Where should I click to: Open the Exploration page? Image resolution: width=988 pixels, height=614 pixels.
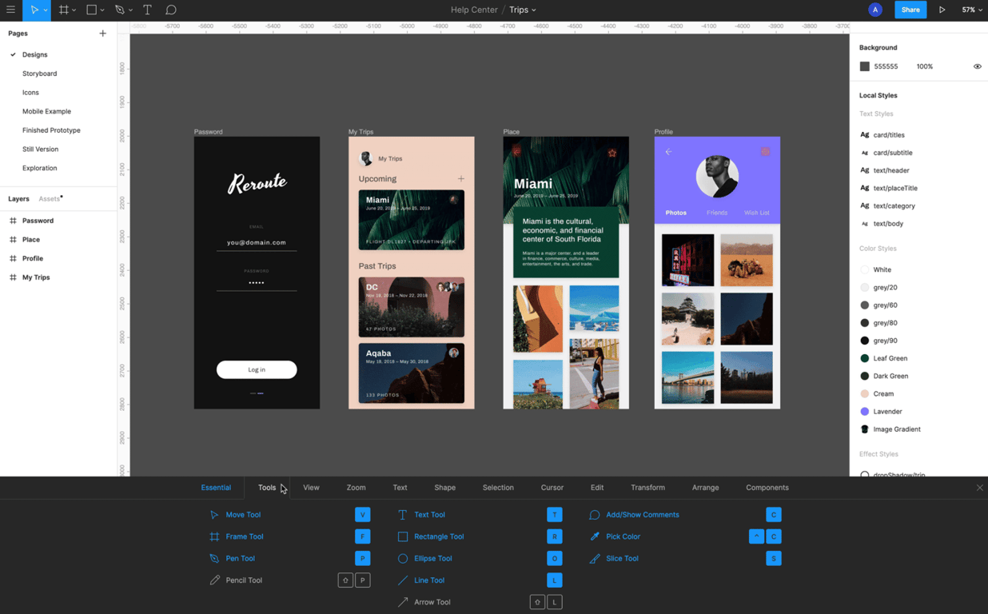(39, 168)
